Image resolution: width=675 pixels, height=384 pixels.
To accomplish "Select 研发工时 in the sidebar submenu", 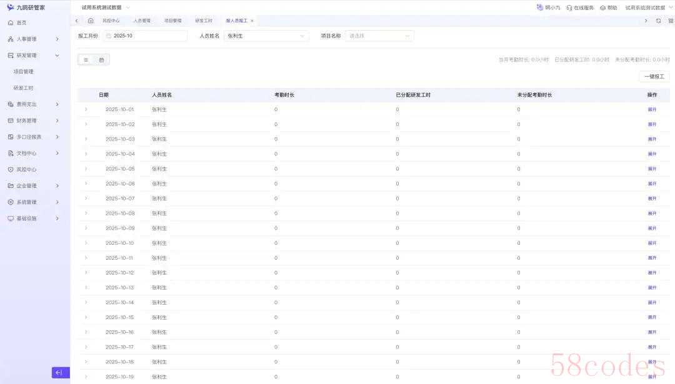I will pyautogui.click(x=23, y=88).
